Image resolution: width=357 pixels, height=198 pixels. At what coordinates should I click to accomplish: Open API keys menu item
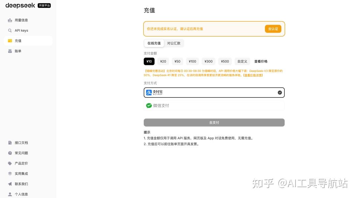(28, 30)
